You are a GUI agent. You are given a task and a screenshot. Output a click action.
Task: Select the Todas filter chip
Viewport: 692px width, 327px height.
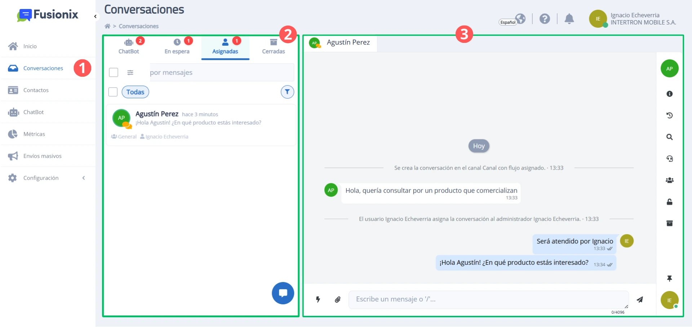pyautogui.click(x=135, y=92)
